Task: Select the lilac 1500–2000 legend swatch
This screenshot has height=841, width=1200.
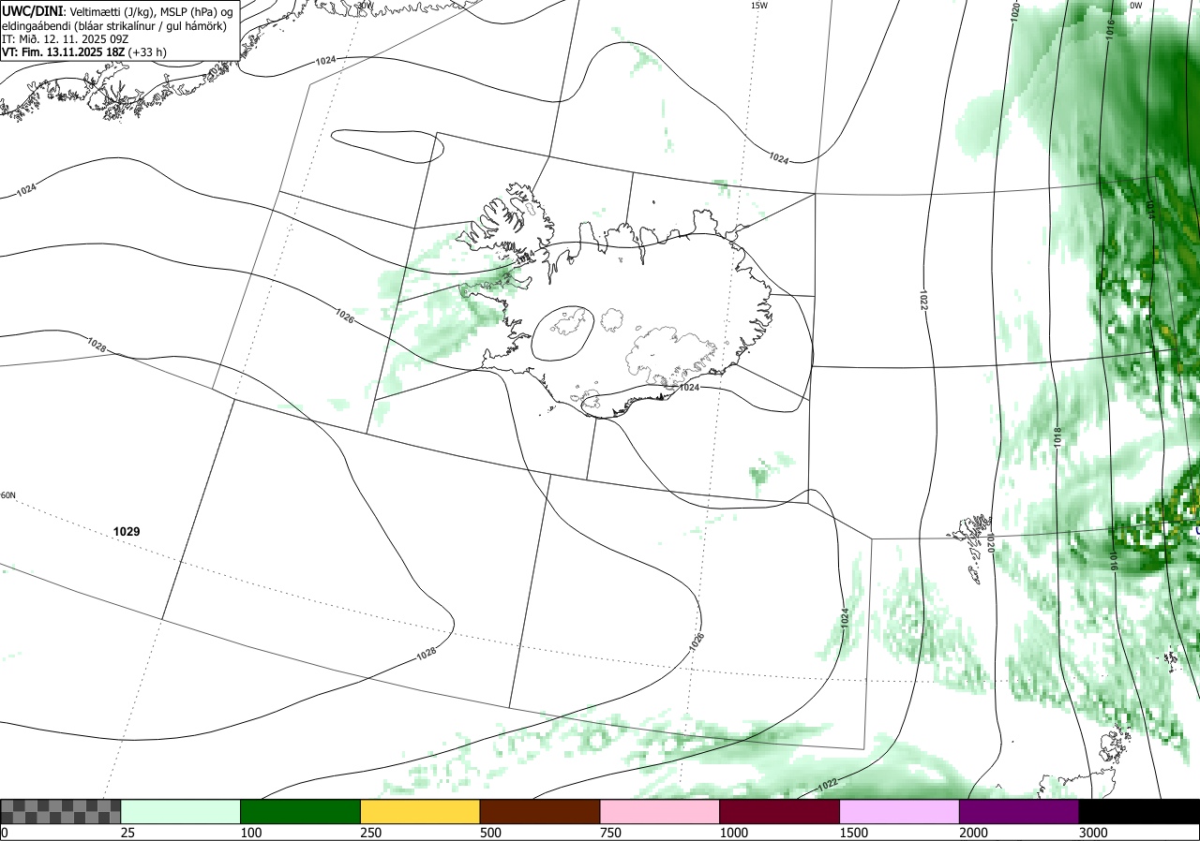Action: [x=900, y=811]
